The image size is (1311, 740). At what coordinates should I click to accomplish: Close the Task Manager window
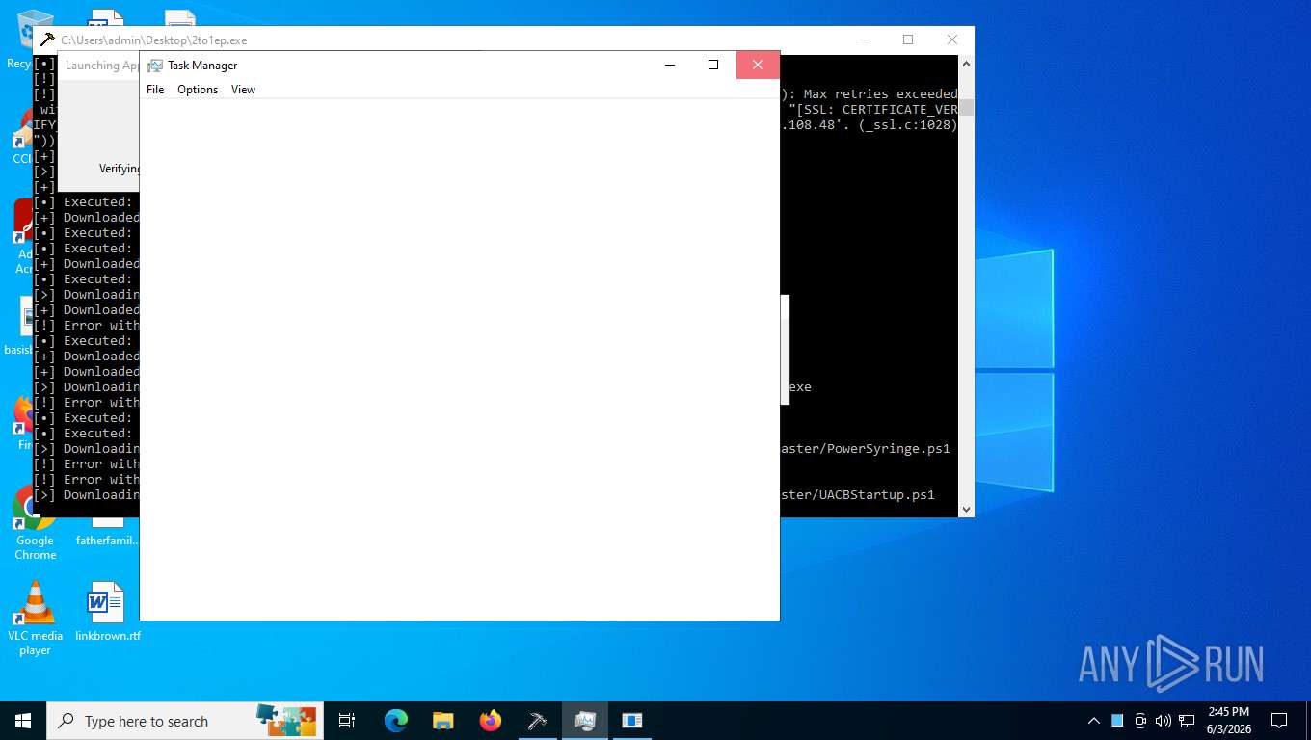coord(758,65)
